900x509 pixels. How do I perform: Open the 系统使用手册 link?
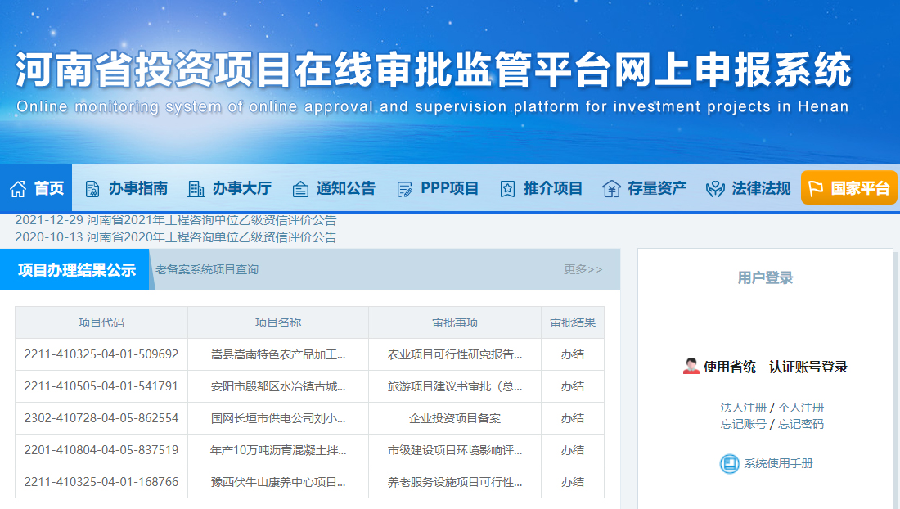click(x=778, y=464)
